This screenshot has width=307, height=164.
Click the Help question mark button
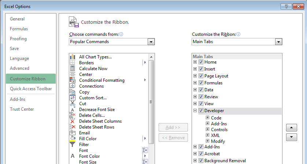coord(285,6)
